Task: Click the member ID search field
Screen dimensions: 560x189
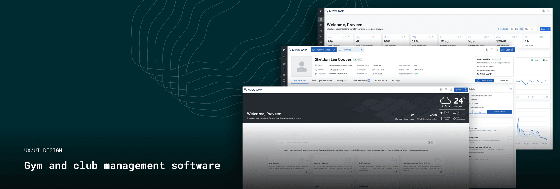Action: (356, 142)
